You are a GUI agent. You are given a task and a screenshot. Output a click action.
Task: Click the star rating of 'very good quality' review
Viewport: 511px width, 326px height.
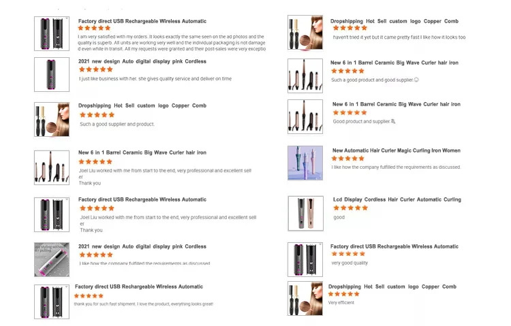348,254
